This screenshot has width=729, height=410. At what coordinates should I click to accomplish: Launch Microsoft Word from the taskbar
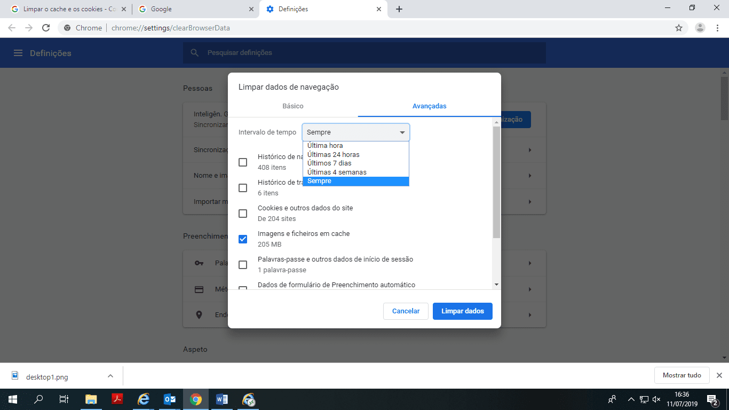coord(221,399)
